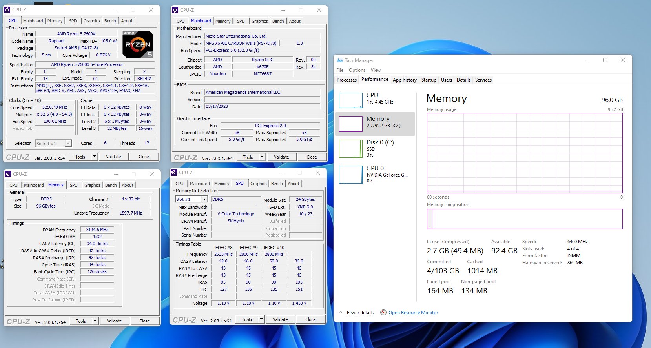
Task: Select the Disk 0 (C:) graph thumbnail
Action: pos(350,149)
